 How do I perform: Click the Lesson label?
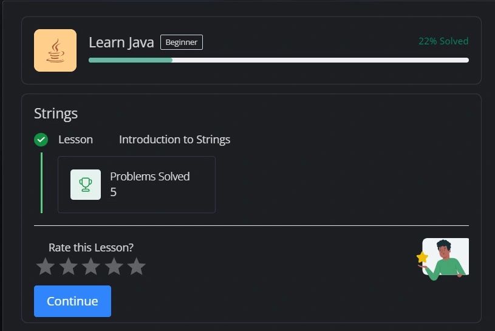(75, 140)
